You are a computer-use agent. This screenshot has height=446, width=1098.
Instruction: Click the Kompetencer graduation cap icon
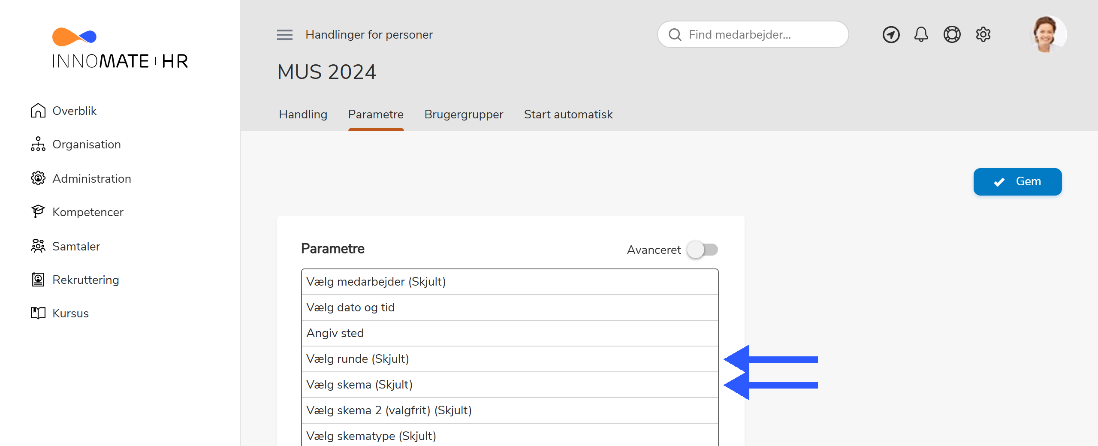pos(38,211)
